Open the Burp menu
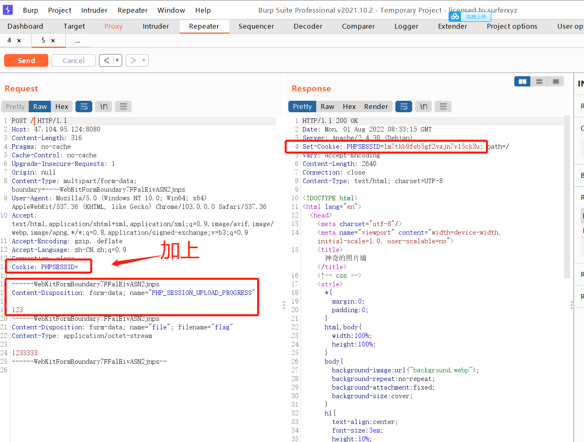 pos(30,10)
